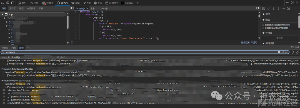Toggle regular expression search option
Image resolution: width=300 pixels, height=108 pixels.
click(283, 52)
